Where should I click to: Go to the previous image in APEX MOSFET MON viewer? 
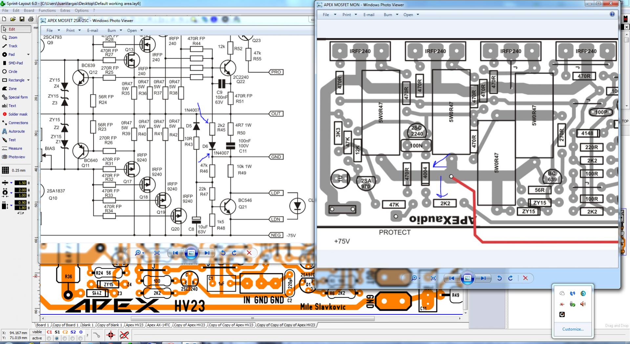(x=452, y=278)
